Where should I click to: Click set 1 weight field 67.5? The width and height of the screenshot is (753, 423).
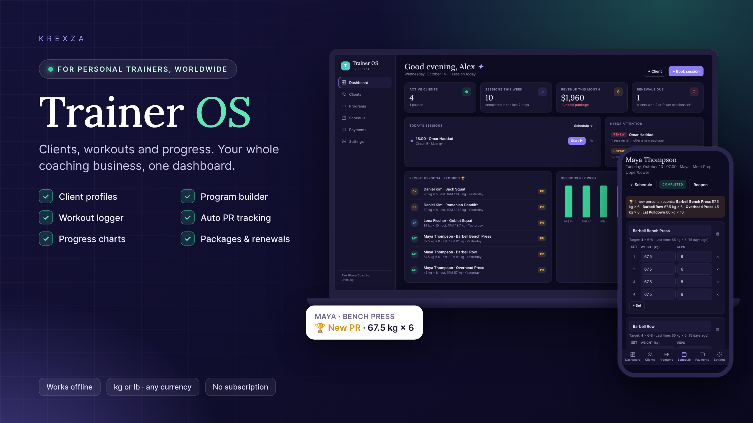658,256
